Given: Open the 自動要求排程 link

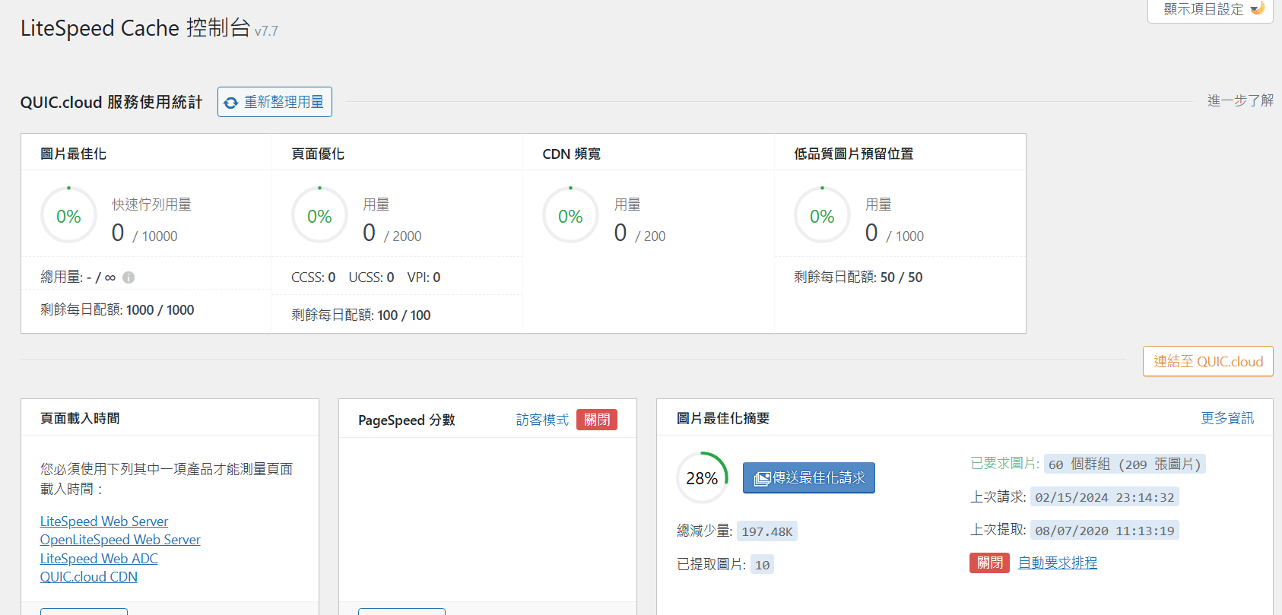Looking at the screenshot, I should (1058, 563).
